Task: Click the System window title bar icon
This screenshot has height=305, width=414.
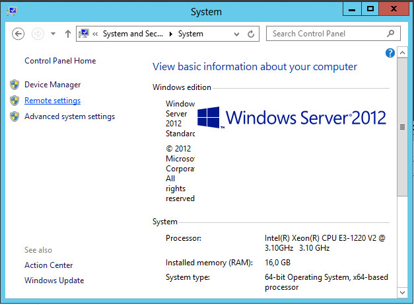Action: 12,11
